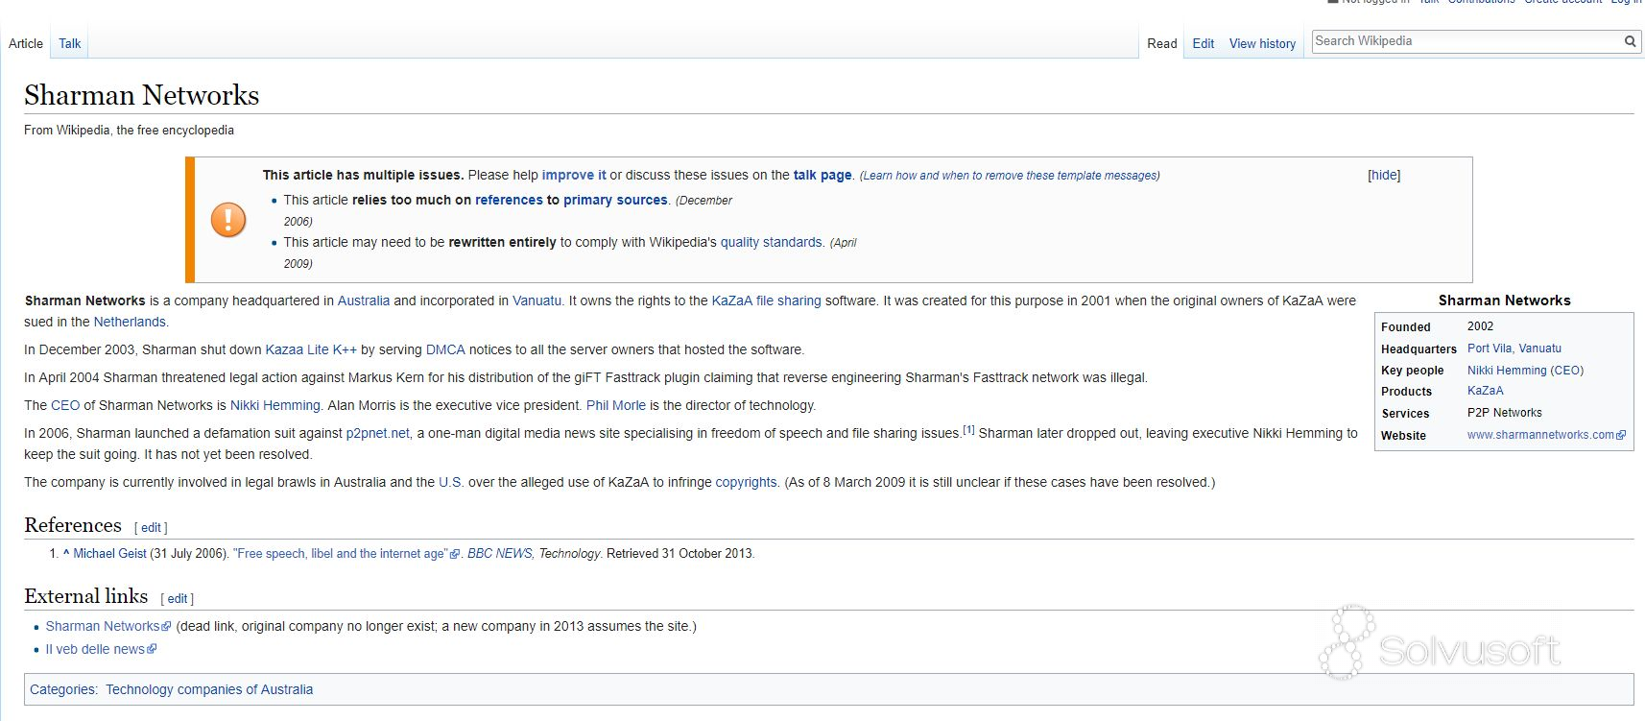The image size is (1645, 721).
Task: Open the Kazaa Lite K++ link
Action: point(311,349)
